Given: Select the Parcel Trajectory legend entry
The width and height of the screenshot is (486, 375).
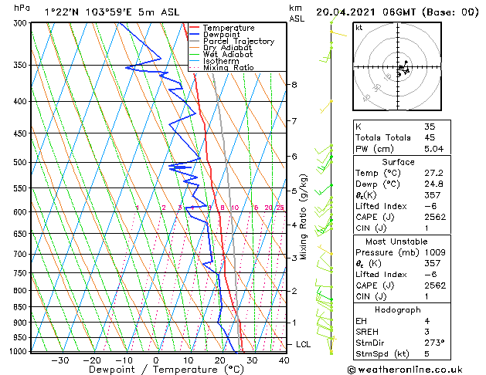Looking at the screenshot, I should pos(239,41).
